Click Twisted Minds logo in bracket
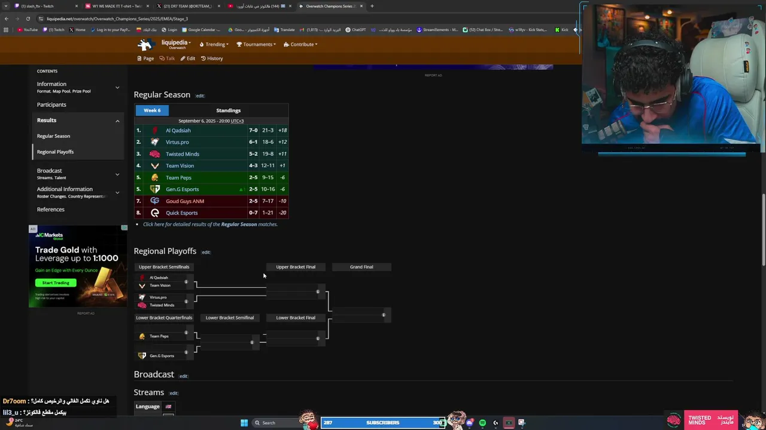766x430 pixels. click(x=142, y=305)
